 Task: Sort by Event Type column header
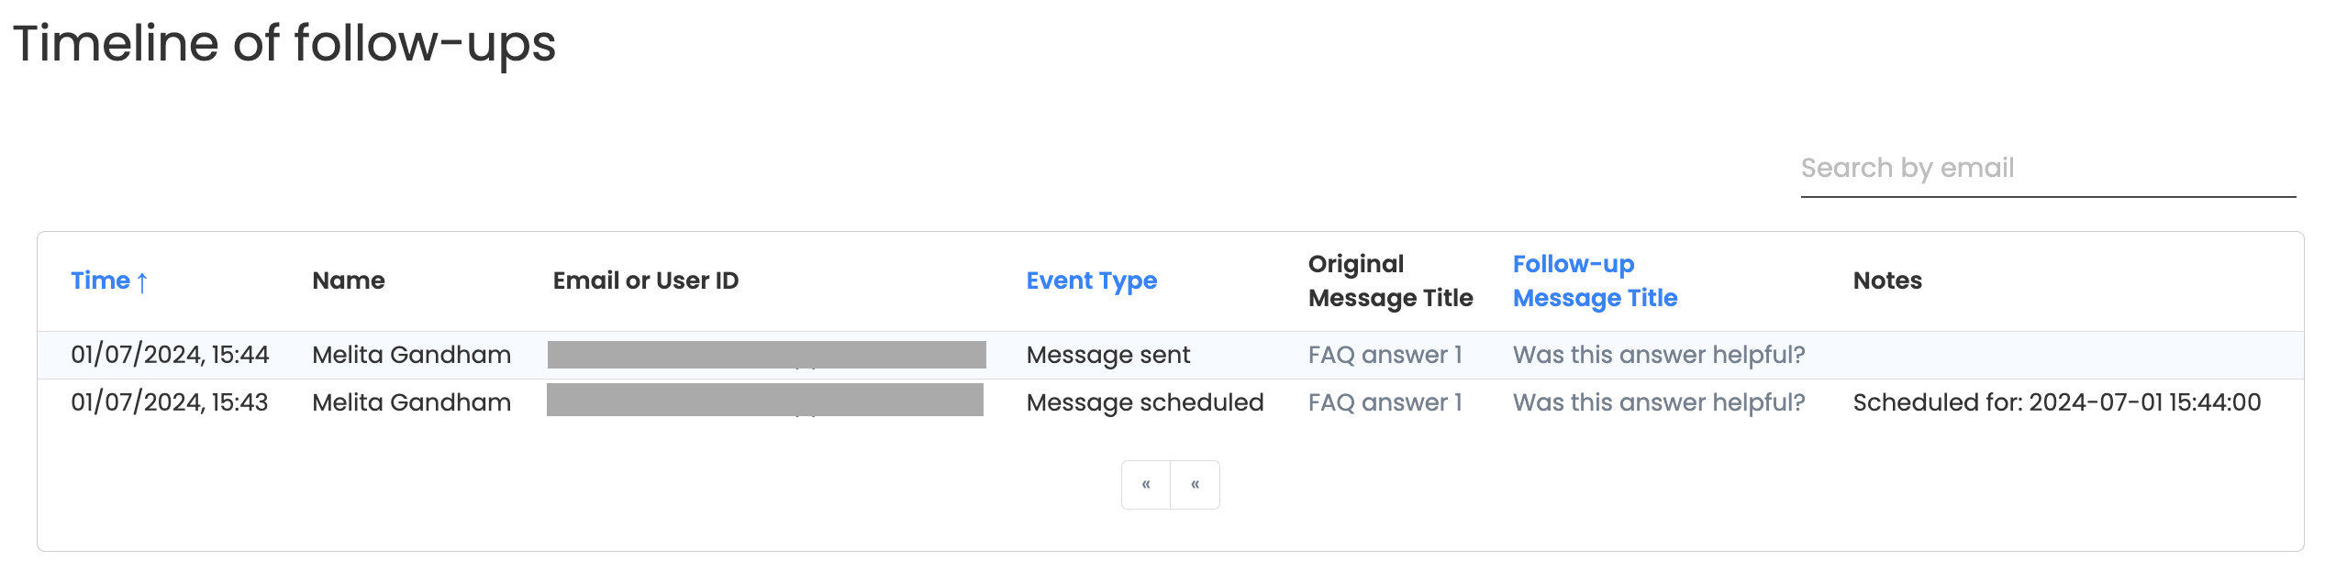tap(1091, 280)
